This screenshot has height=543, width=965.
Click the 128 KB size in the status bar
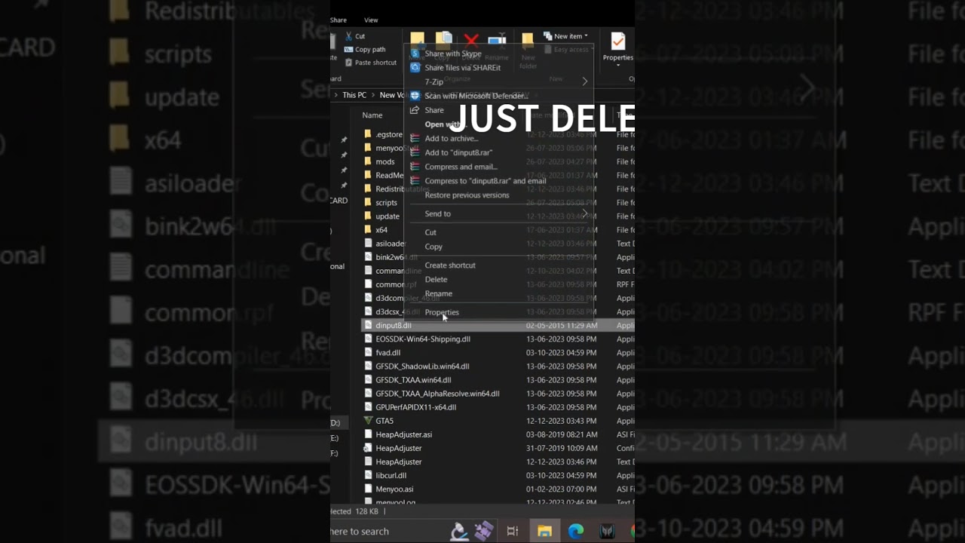(366, 511)
